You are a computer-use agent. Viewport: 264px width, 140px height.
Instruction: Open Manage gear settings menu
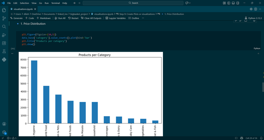click(x=4, y=132)
